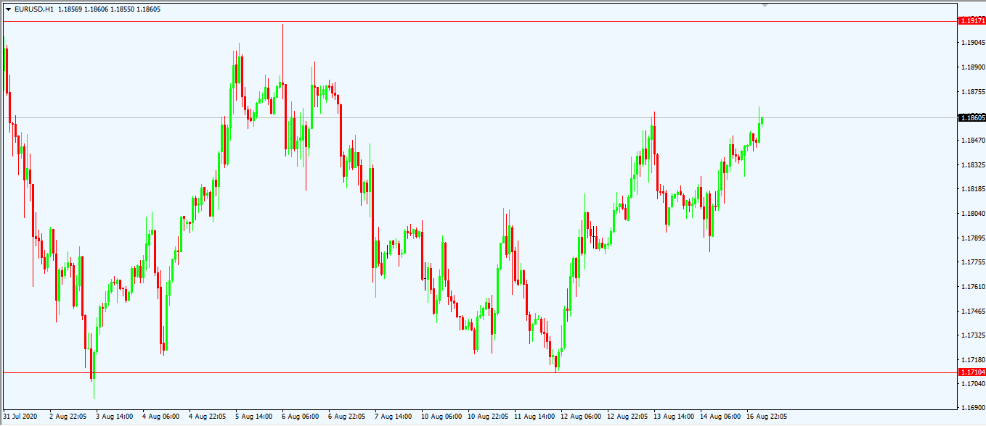Select the gray current price line at 1.18605
Screen dimensions: 986x426
pos(479,117)
